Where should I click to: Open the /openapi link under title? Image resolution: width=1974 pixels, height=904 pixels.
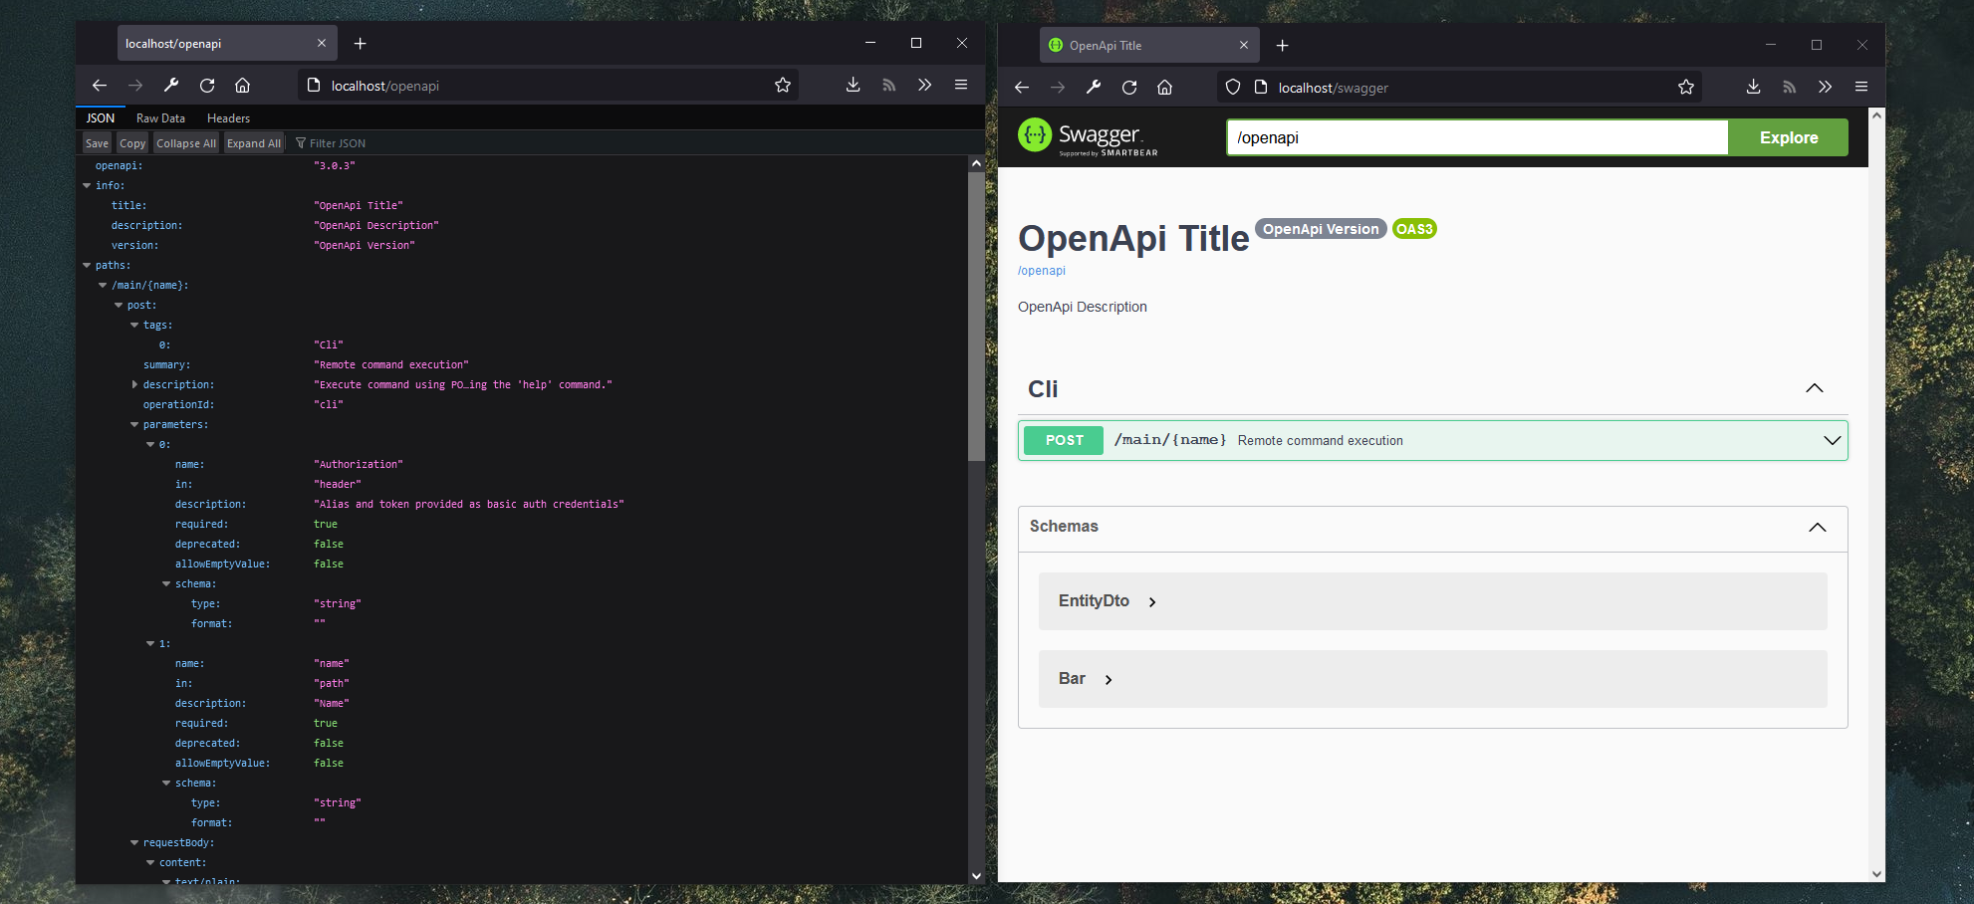(1041, 271)
